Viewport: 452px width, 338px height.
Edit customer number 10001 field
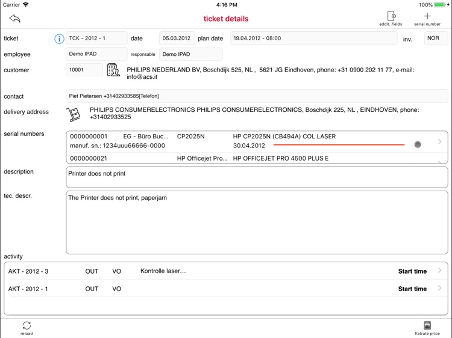click(x=84, y=70)
